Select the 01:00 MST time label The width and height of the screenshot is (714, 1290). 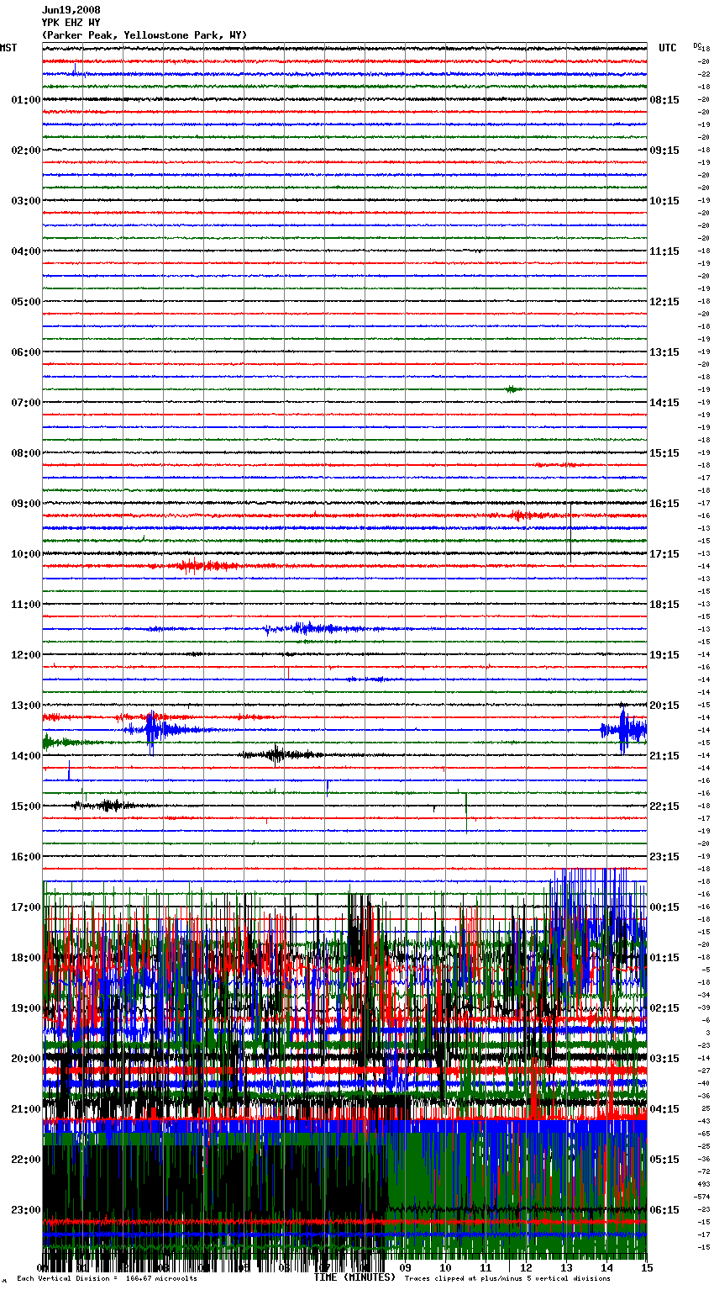coord(26,100)
